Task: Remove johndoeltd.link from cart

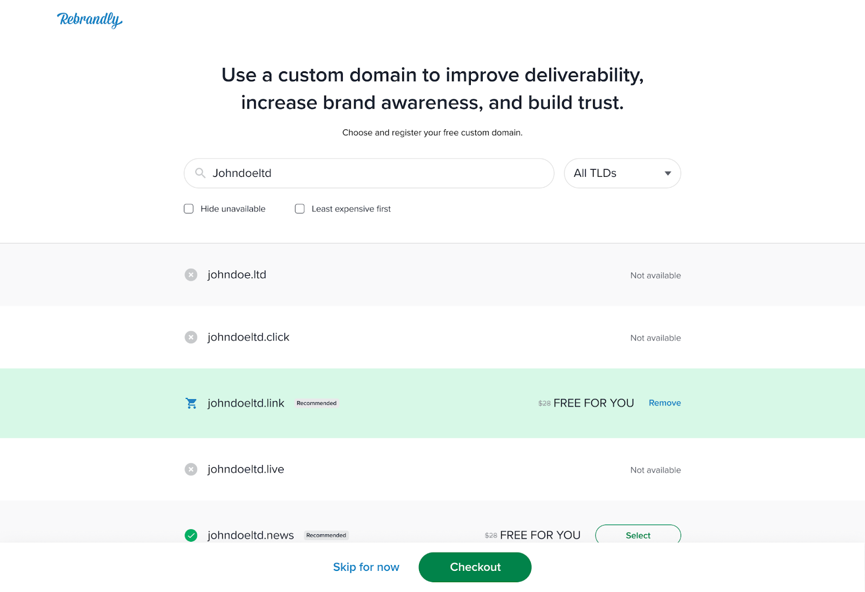Action: pos(664,403)
